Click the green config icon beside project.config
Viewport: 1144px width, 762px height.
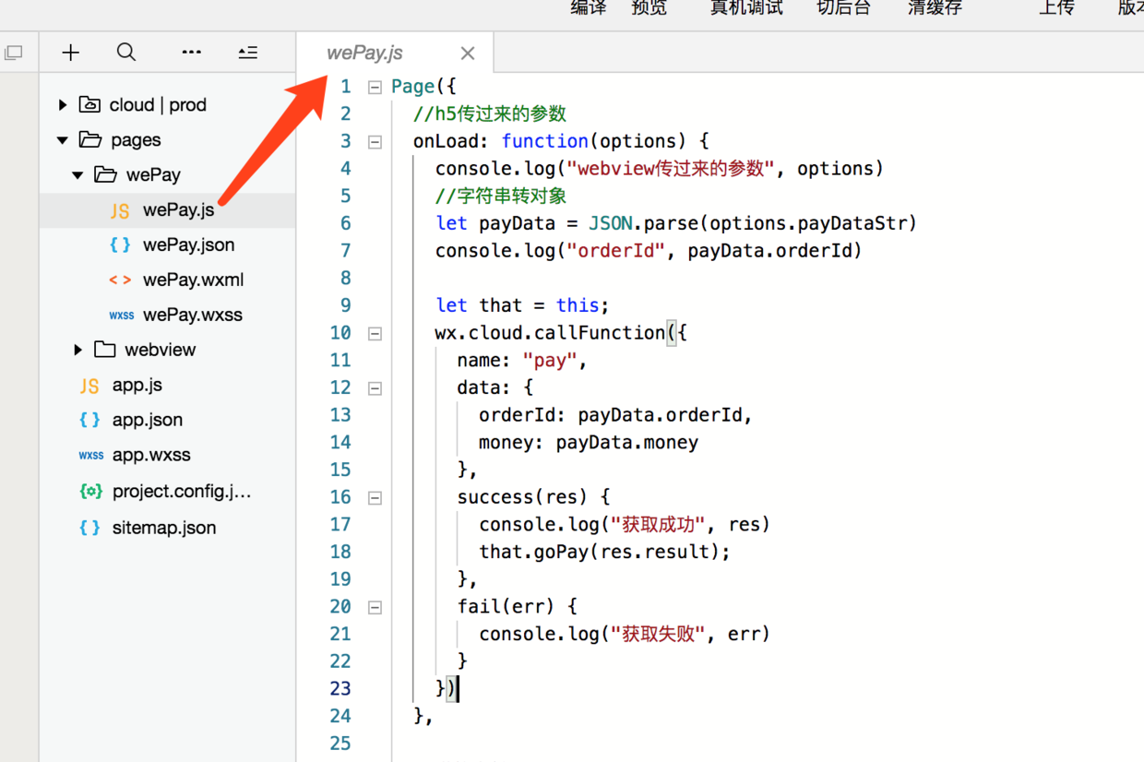(x=90, y=491)
